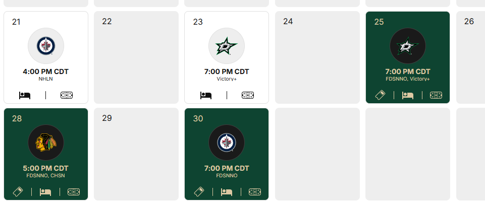Click the hotel bed icon on day 28

pyautogui.click(x=45, y=192)
